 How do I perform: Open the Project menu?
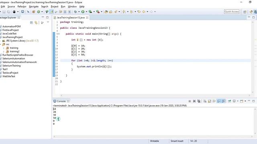(x=55, y=6)
